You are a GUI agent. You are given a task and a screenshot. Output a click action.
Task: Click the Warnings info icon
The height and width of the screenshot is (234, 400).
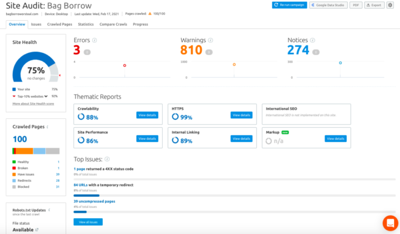pyautogui.click(x=210, y=40)
